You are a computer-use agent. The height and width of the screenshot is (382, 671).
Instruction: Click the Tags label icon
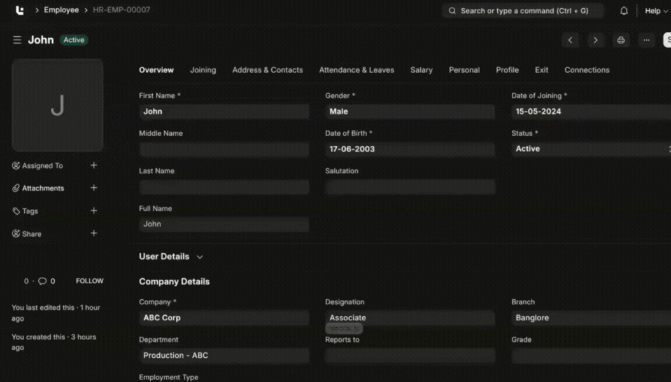point(16,211)
